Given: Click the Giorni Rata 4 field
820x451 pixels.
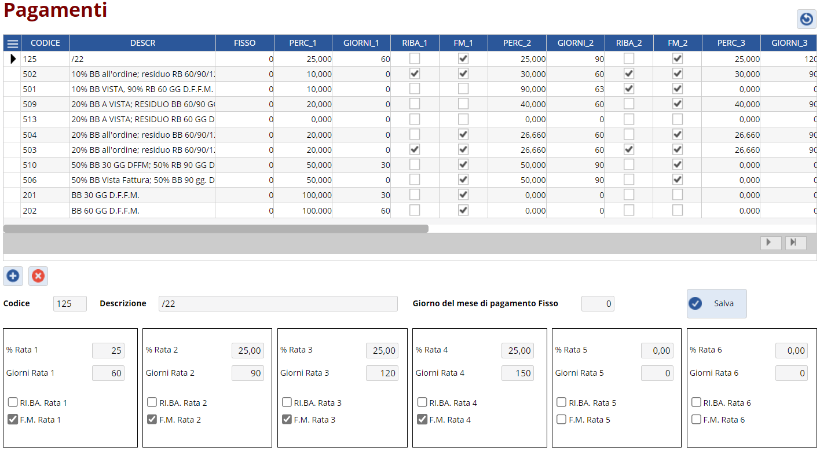Looking at the screenshot, I should coord(517,373).
